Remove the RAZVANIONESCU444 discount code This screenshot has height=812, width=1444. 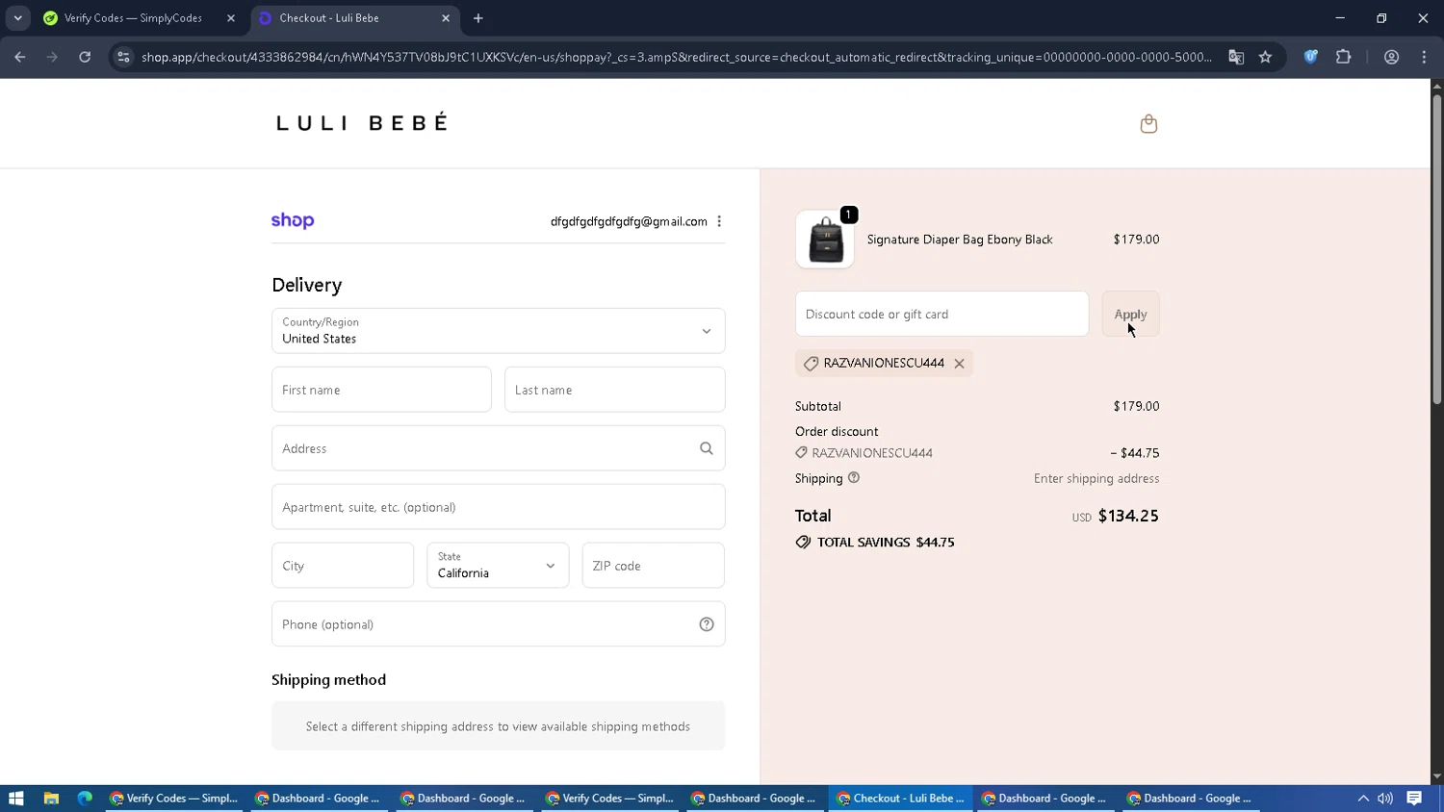tap(959, 364)
